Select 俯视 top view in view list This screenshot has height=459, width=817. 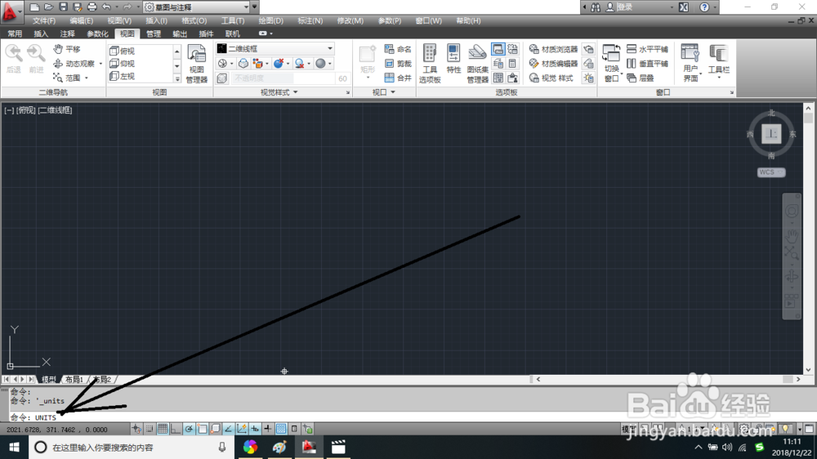(123, 51)
